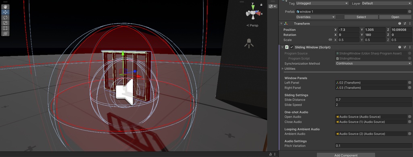Expand the Utilities foldout
This screenshot has width=413, height=157.
[x=283, y=69]
